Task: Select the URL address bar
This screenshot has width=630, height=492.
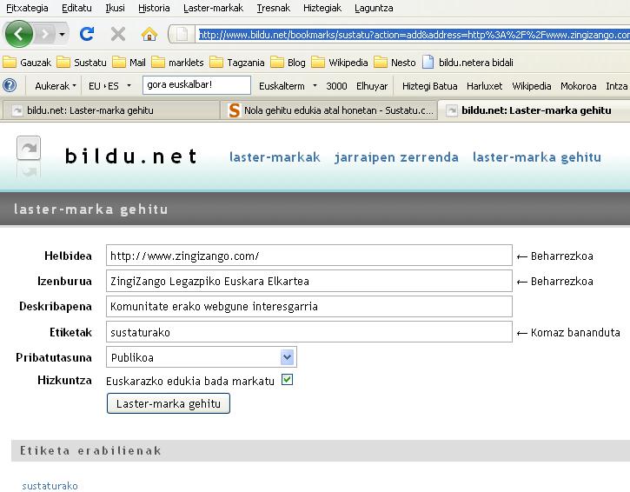Action: coord(414,35)
